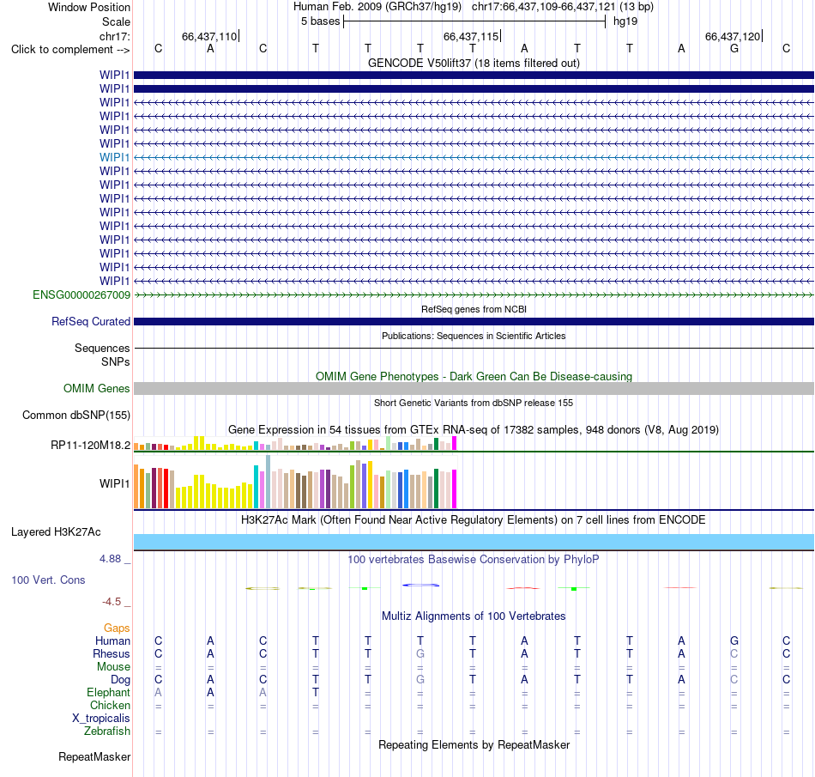
Task: Select the X_tropicalis alignment row label
Action: [x=101, y=719]
